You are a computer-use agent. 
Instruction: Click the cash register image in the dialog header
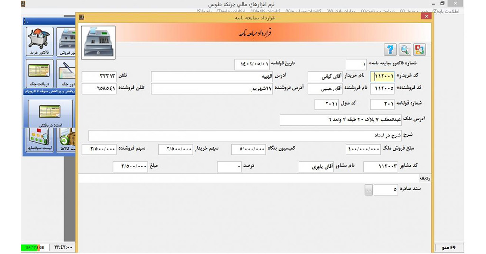[98, 42]
